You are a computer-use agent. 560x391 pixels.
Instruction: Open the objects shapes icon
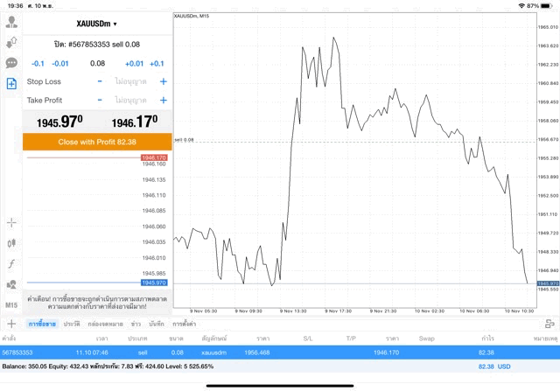pos(11,284)
